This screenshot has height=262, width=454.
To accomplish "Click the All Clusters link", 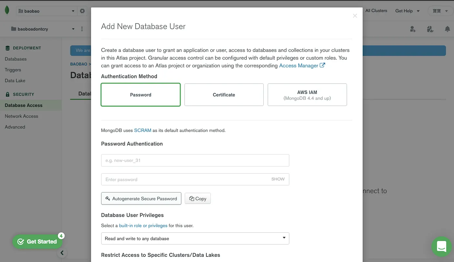I will pos(376,11).
